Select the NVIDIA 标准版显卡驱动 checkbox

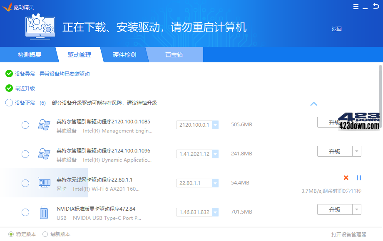click(x=25, y=212)
